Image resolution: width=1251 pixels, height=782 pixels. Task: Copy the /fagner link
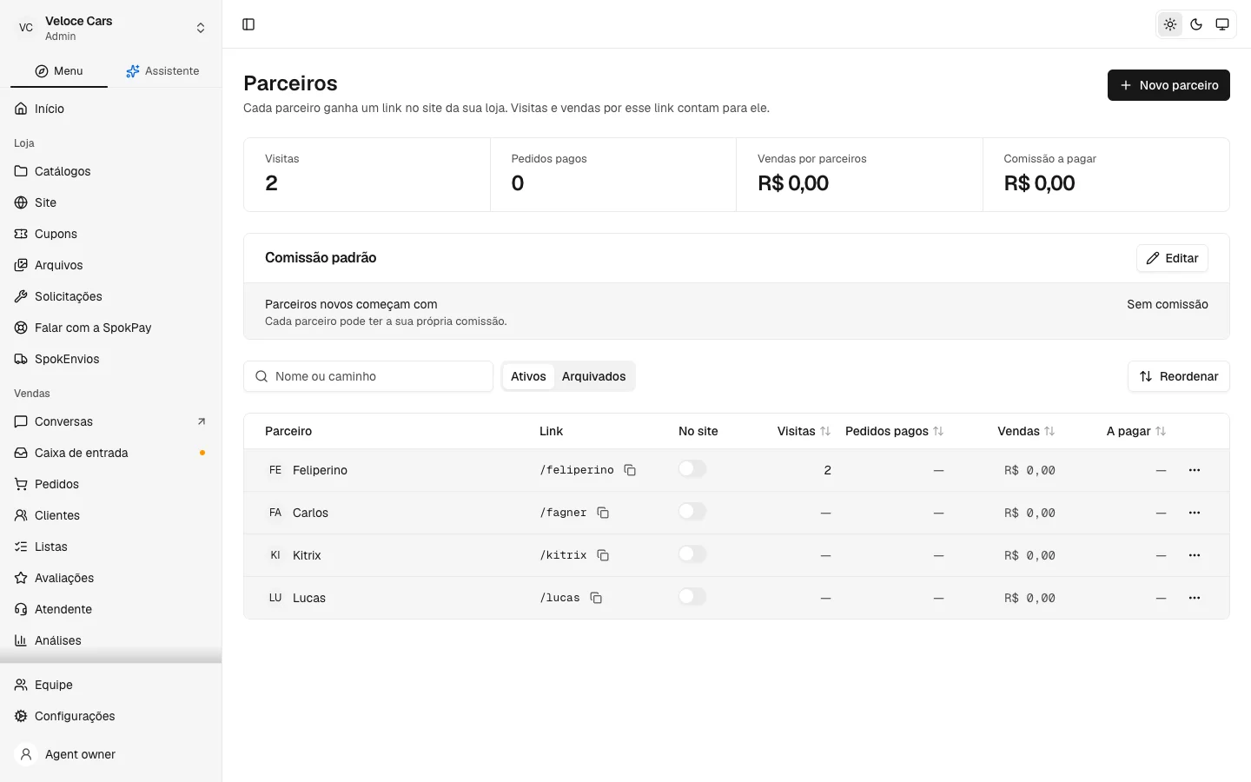[x=603, y=513]
